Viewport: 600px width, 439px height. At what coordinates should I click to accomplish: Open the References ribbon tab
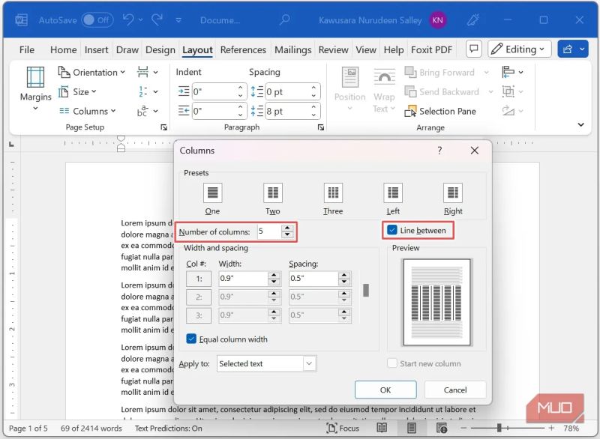coord(243,49)
